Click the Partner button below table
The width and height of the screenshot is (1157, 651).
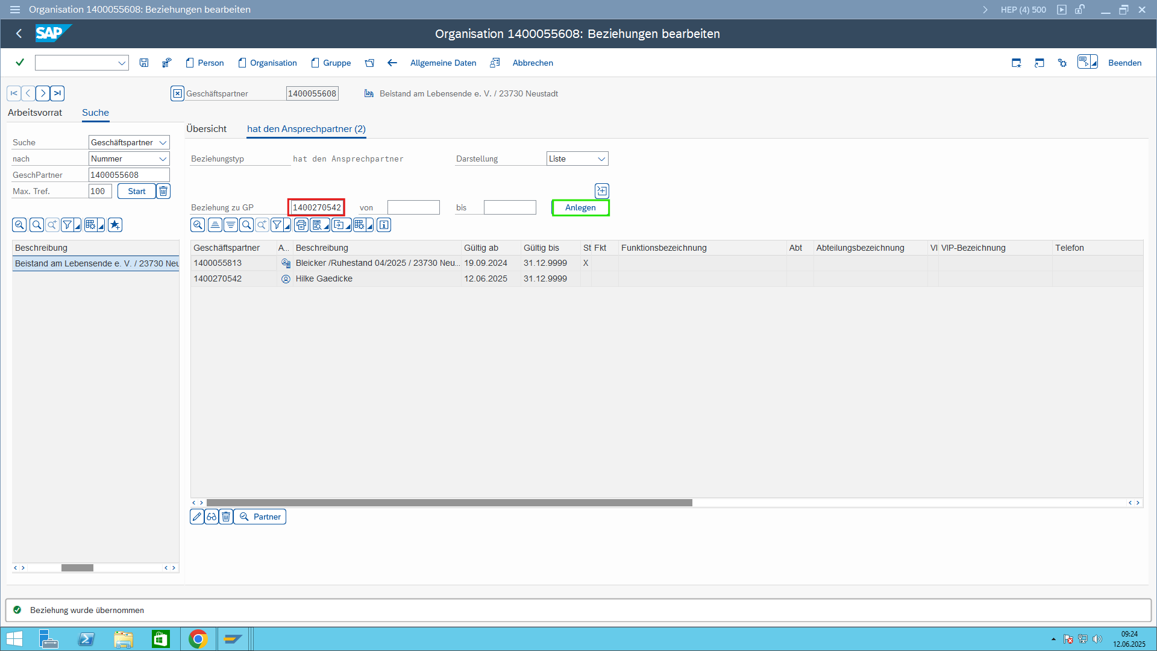(260, 517)
